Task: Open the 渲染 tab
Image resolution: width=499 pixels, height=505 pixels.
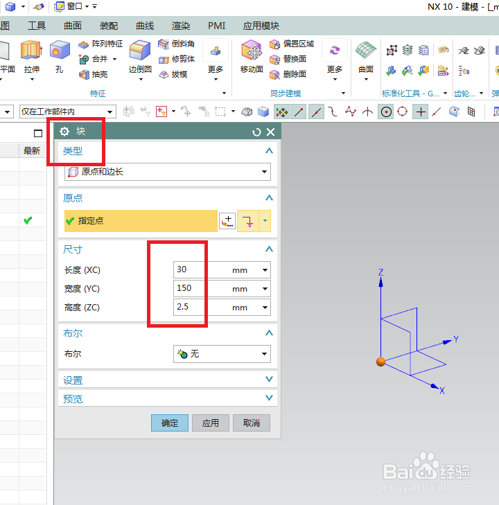Action: 181,26
